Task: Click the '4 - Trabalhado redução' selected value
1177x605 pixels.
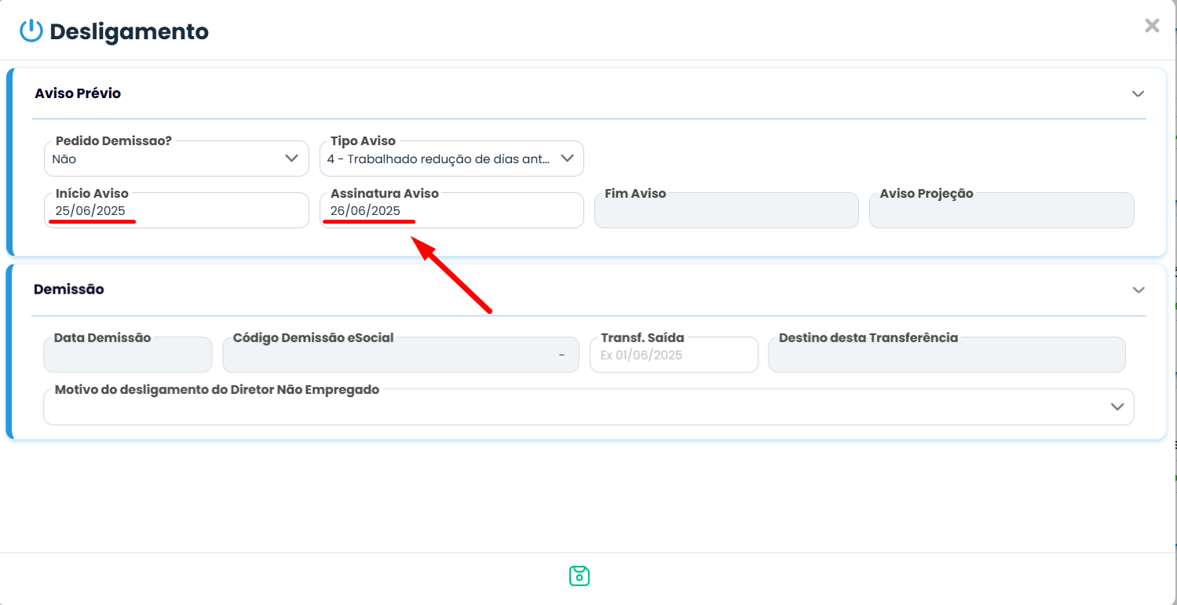Action: click(438, 159)
